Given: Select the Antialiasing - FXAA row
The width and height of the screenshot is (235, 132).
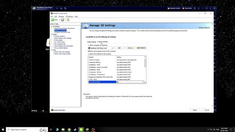Looking at the screenshot, I should click(x=116, y=65).
